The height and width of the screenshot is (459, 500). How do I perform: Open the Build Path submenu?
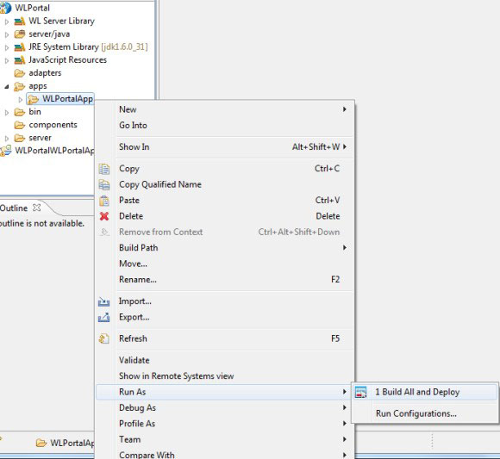tap(225, 248)
